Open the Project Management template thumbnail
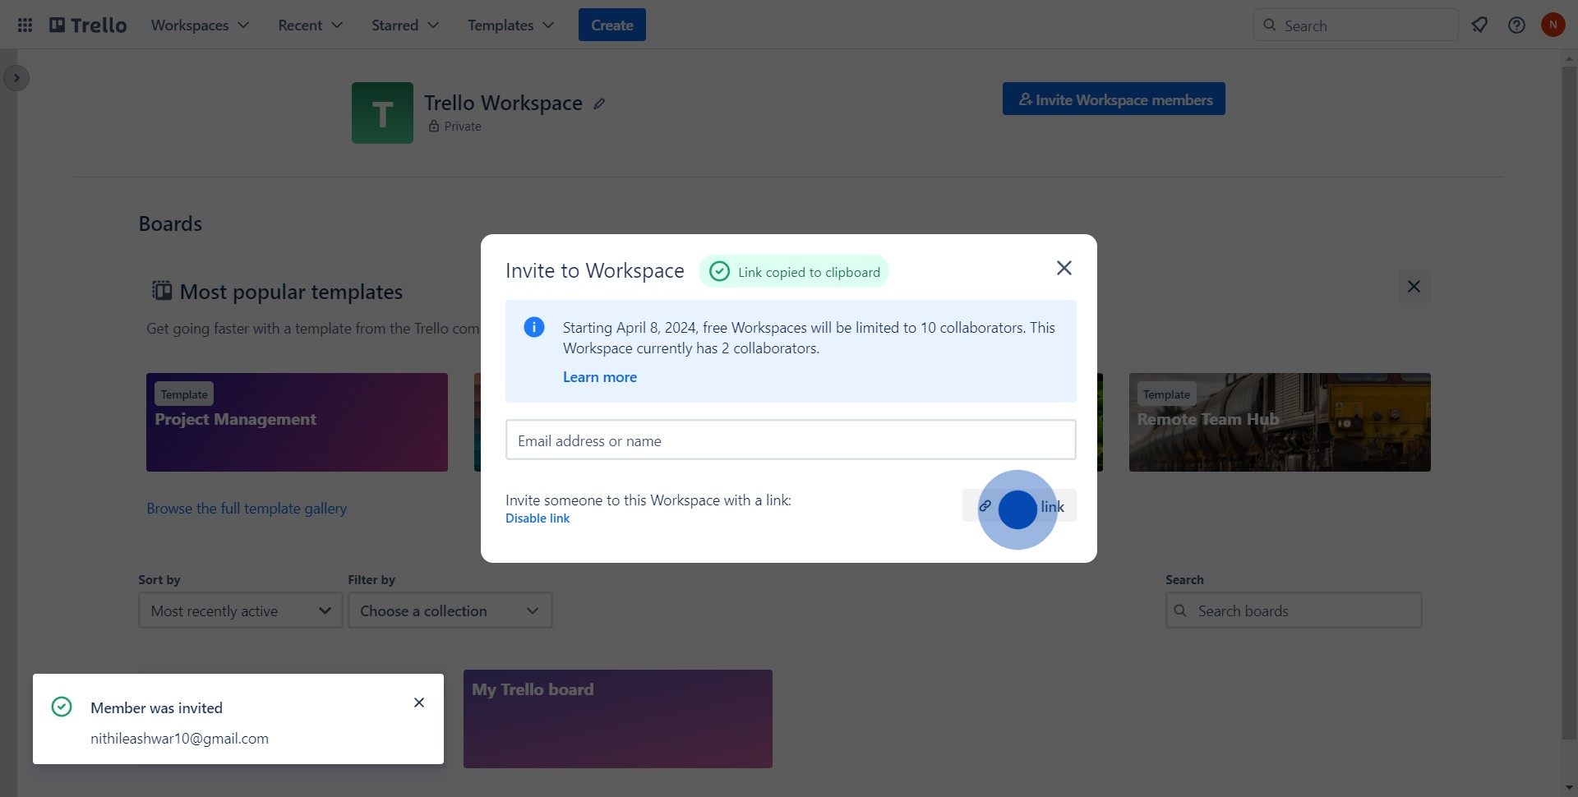 pos(297,422)
